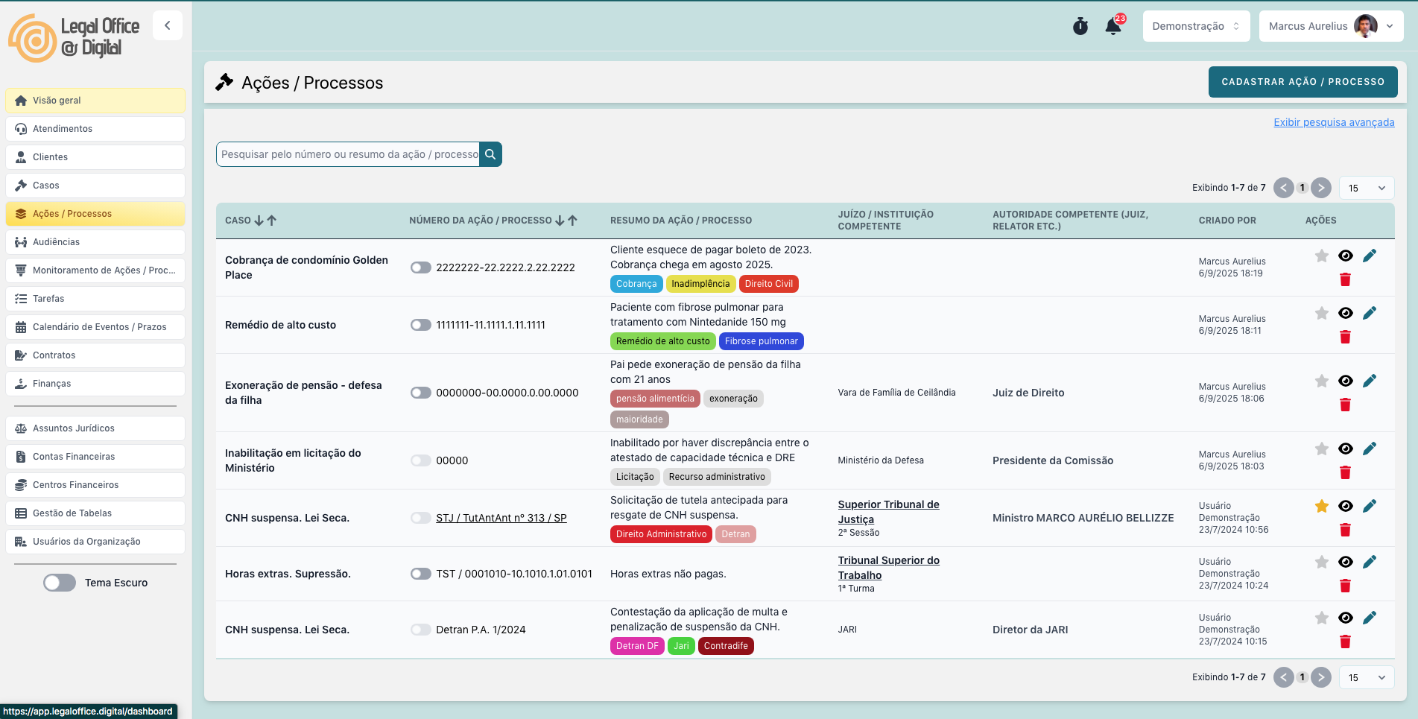Delete the Detran P.A. 1/2024 row
The width and height of the screenshot is (1418, 719).
1345,642
